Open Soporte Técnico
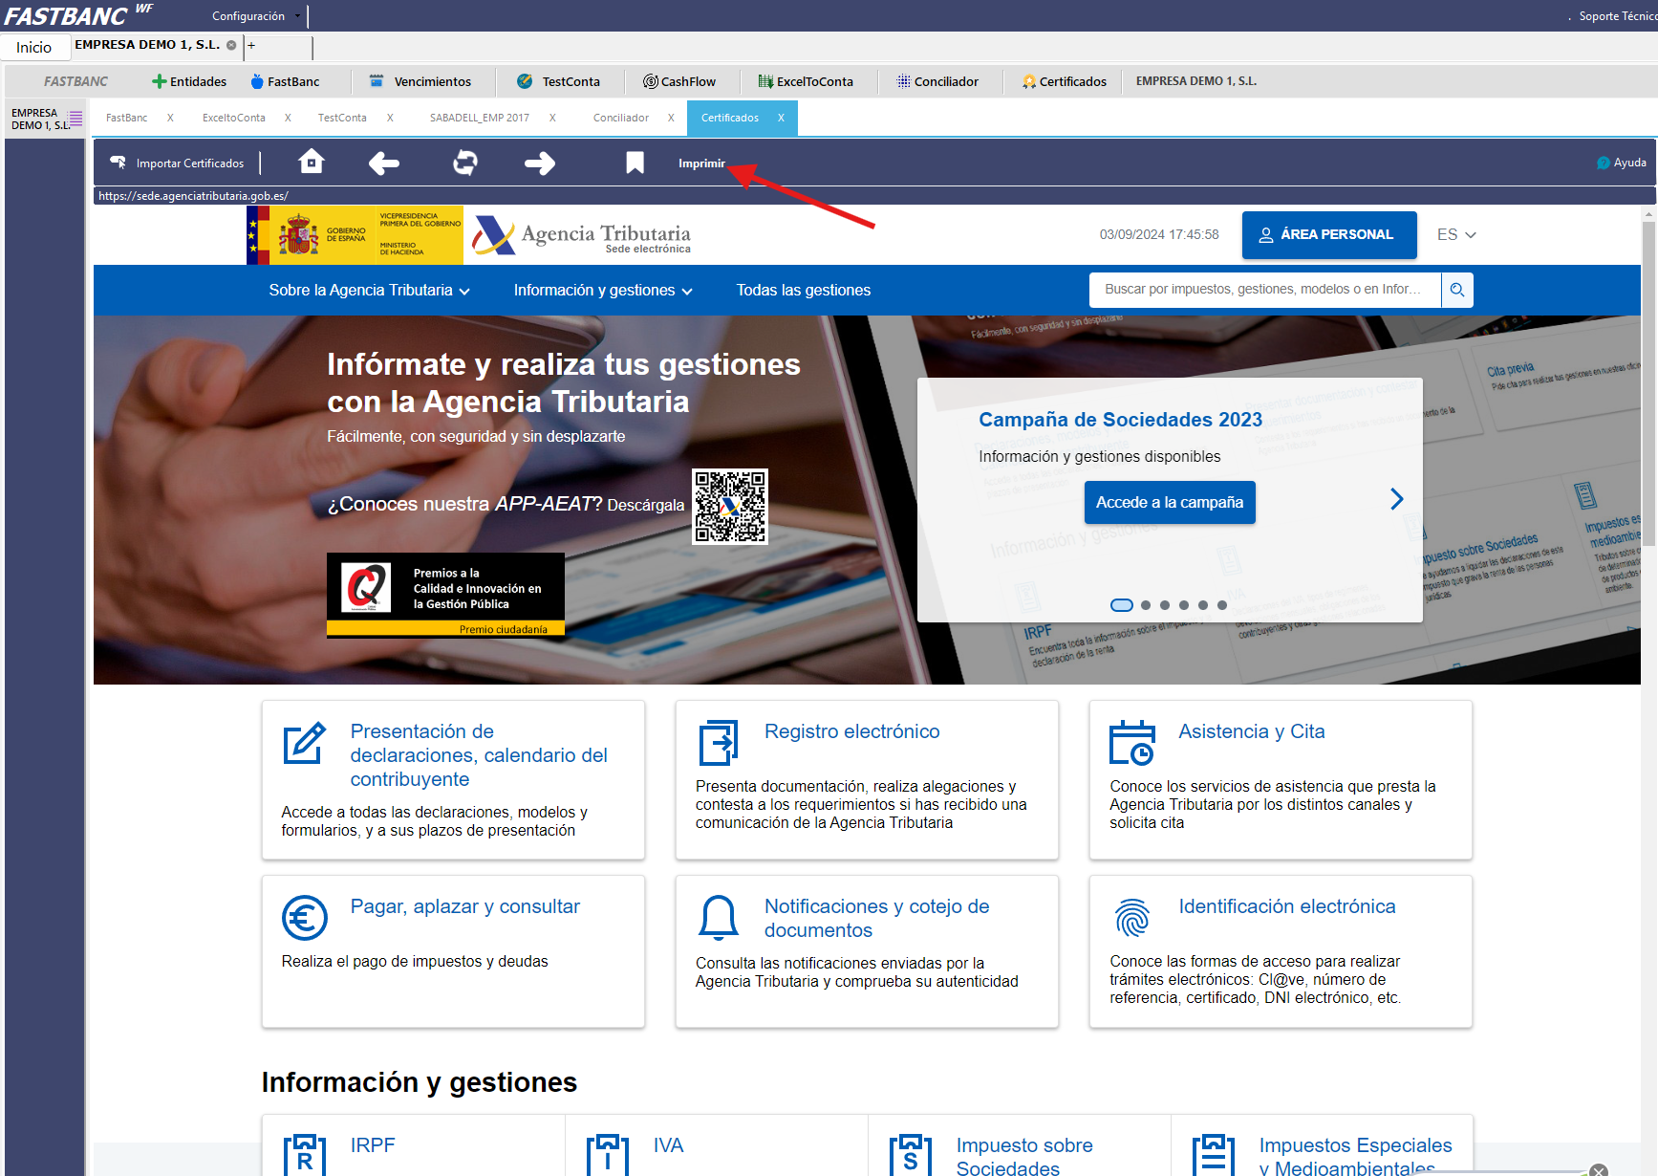 [1618, 16]
